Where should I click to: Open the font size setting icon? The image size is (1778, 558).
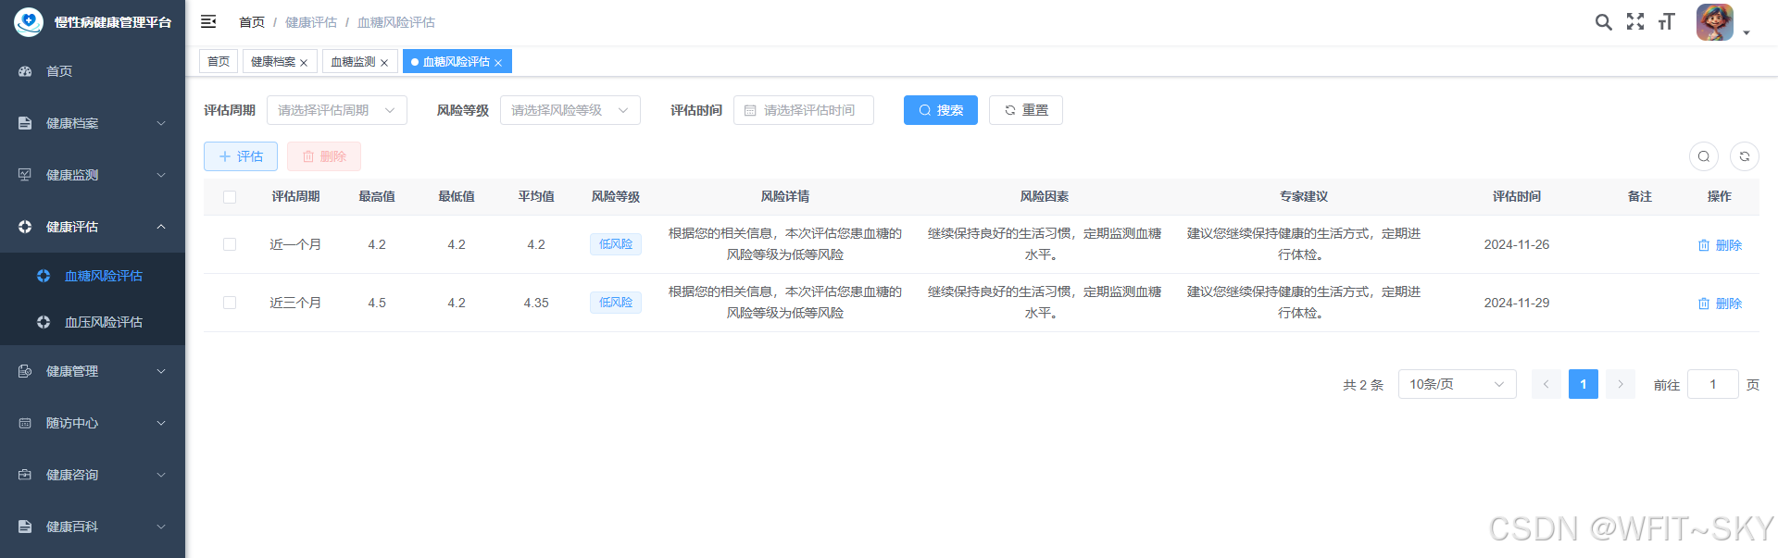[x=1667, y=21]
